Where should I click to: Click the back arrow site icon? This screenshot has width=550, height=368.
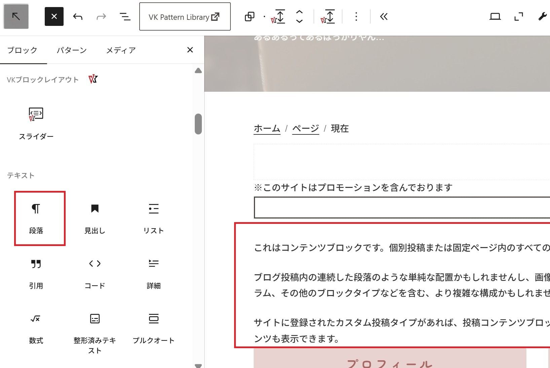(x=16, y=16)
